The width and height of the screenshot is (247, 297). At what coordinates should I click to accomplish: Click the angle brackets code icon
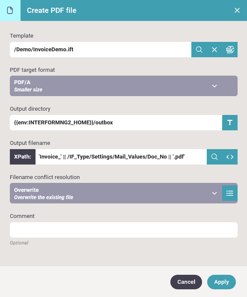tap(230, 157)
